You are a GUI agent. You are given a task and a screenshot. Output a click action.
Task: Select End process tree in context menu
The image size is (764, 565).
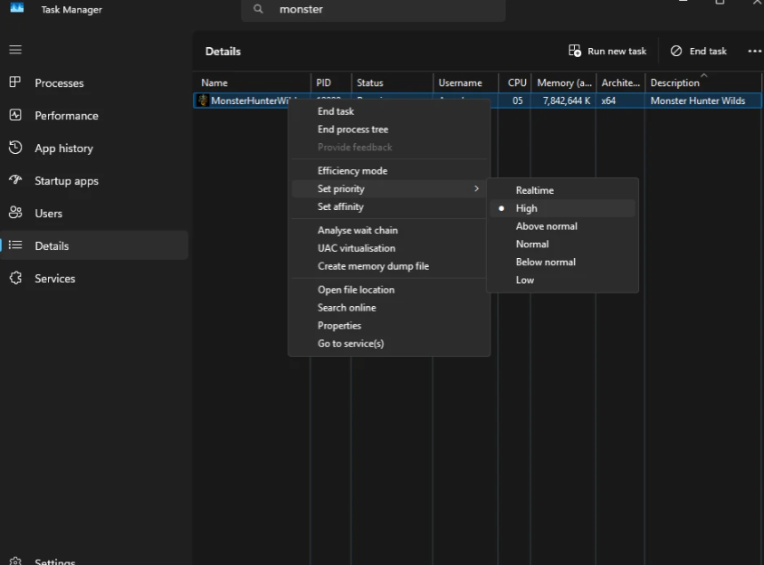(x=352, y=129)
